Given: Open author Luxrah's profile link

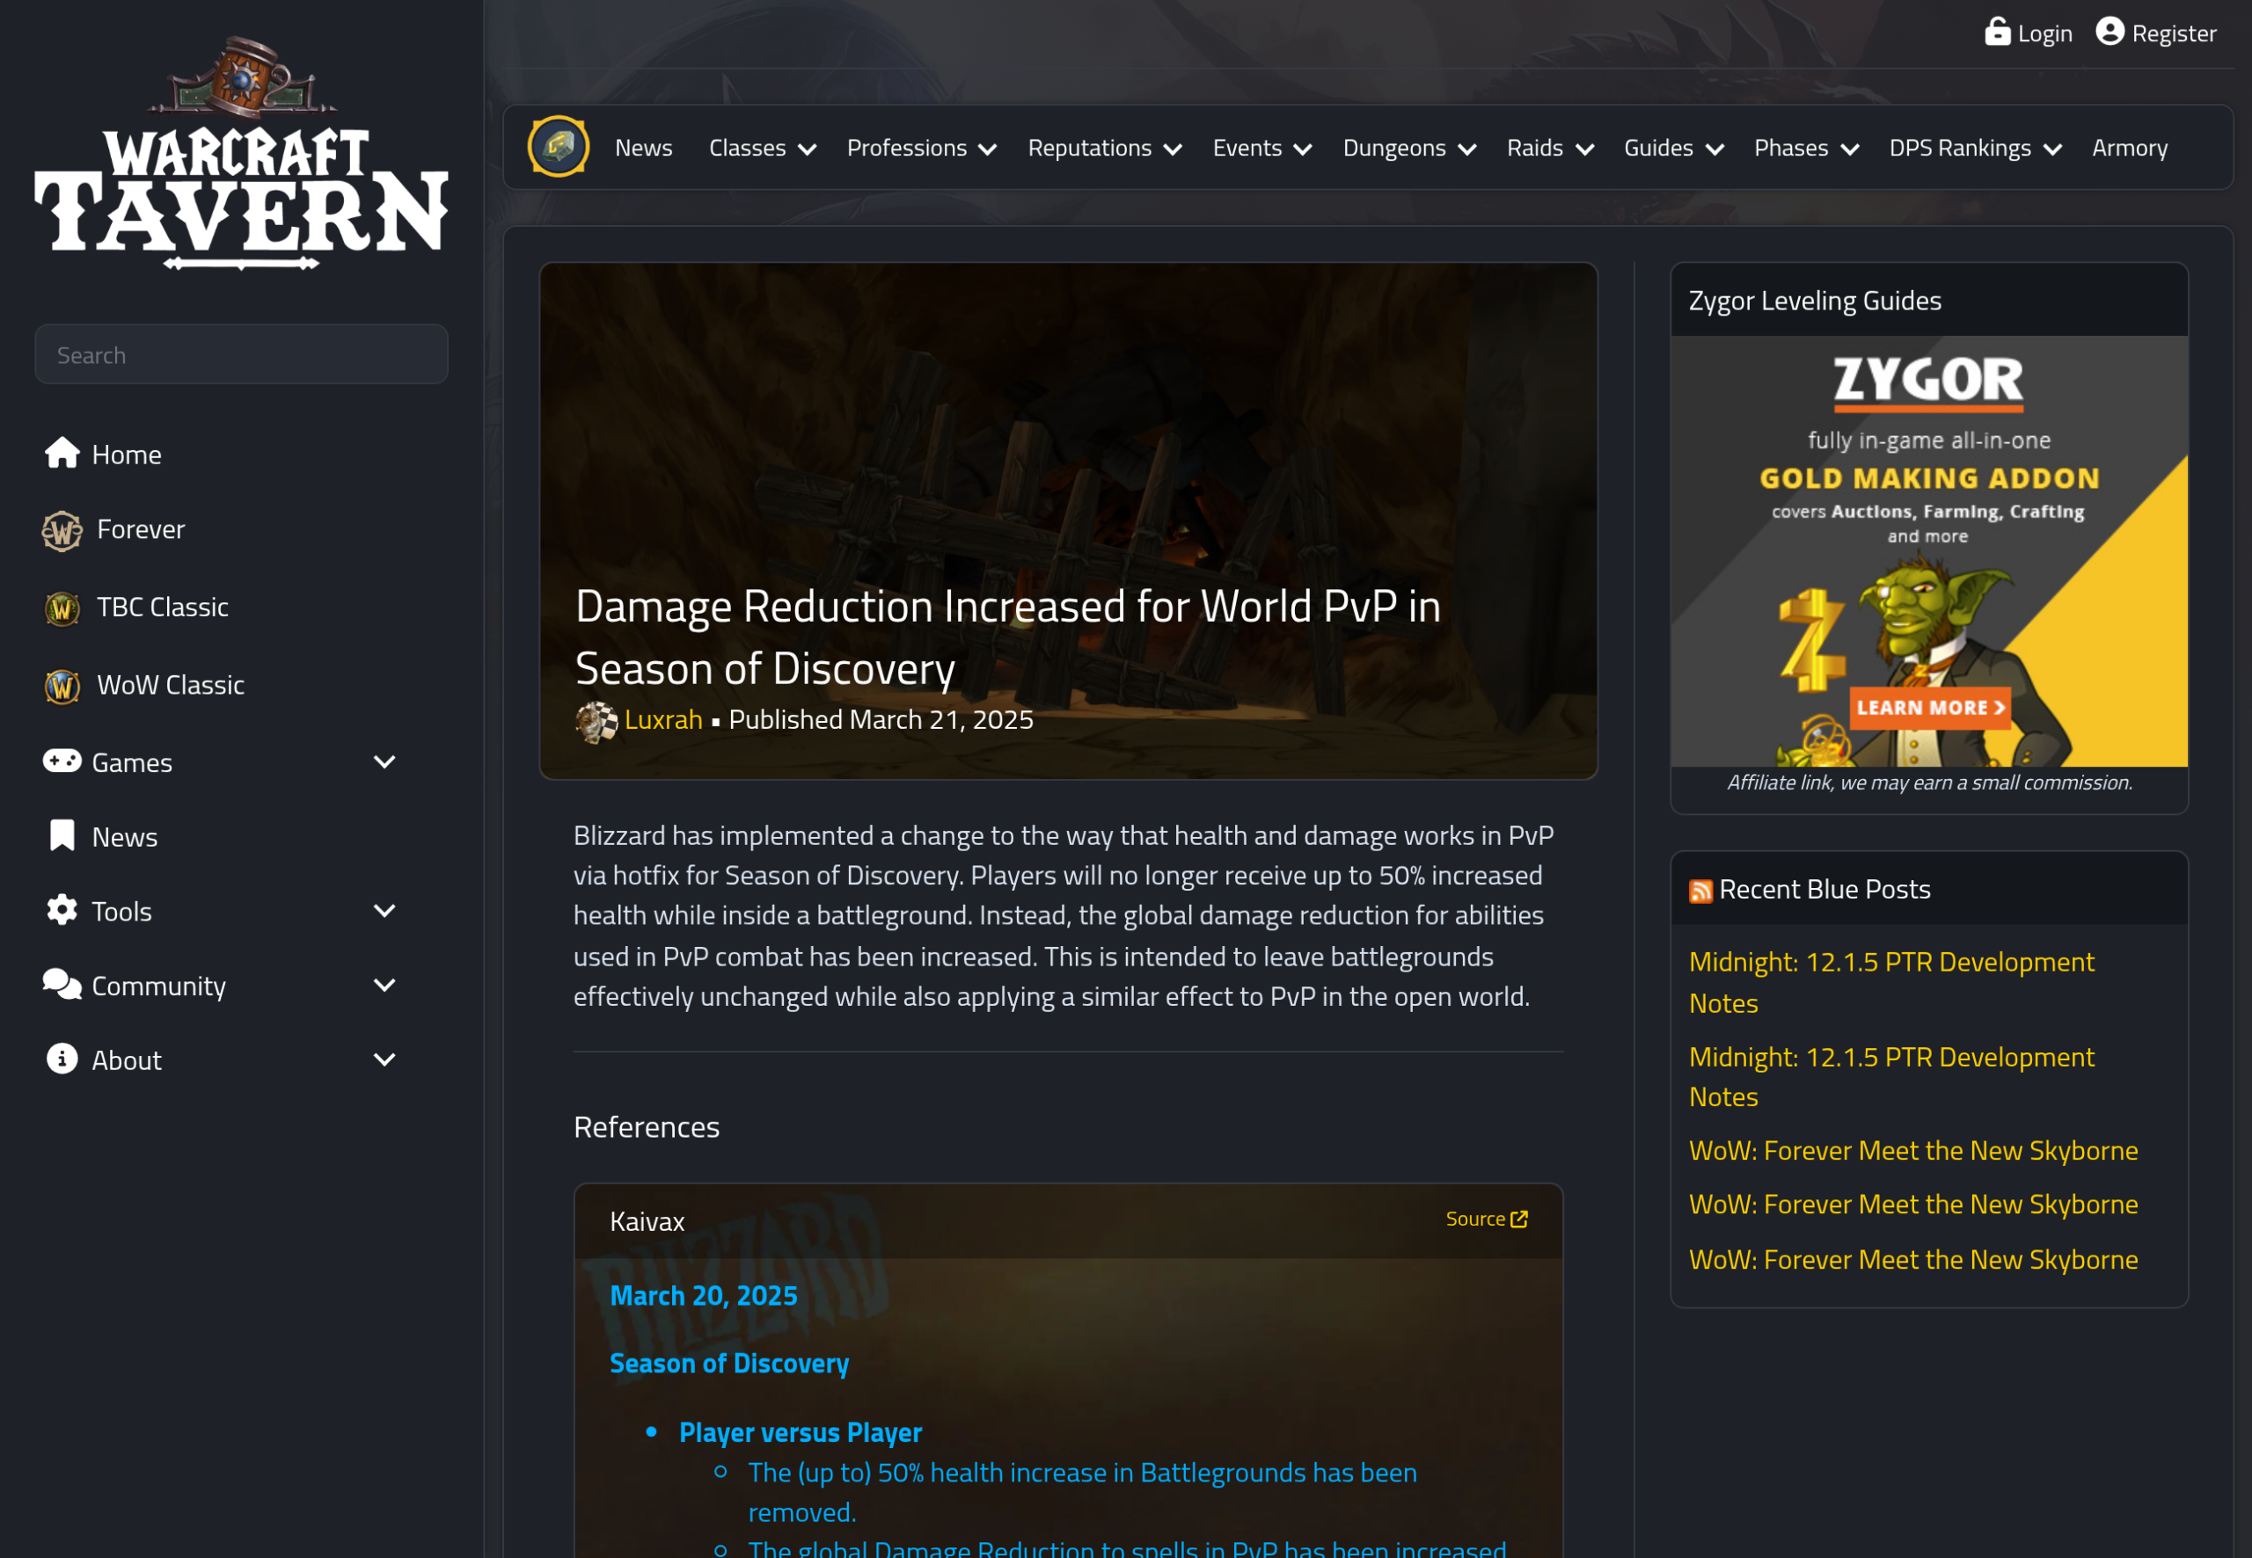Looking at the screenshot, I should (663, 719).
